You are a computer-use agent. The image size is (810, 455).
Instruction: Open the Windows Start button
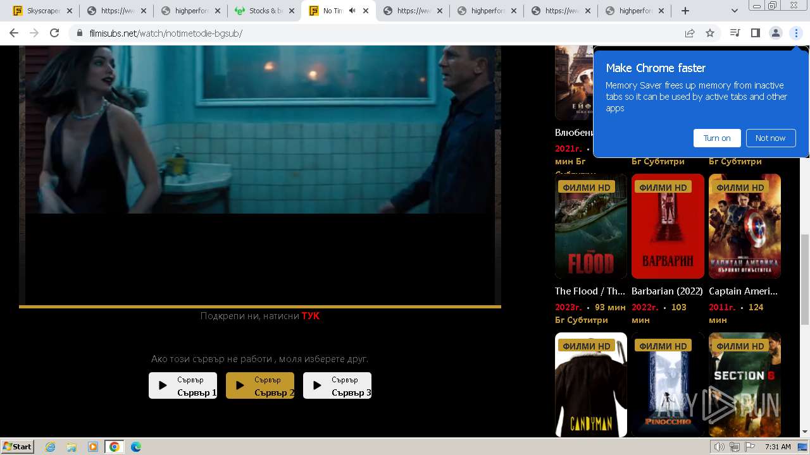click(x=18, y=446)
